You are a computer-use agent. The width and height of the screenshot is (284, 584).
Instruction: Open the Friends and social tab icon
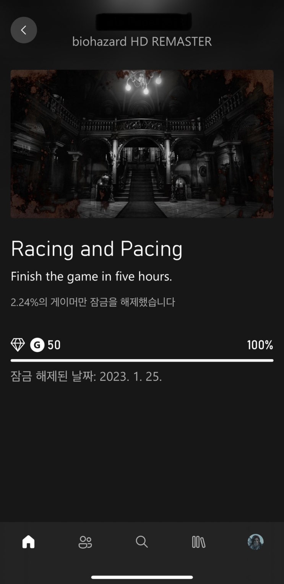[x=85, y=542]
